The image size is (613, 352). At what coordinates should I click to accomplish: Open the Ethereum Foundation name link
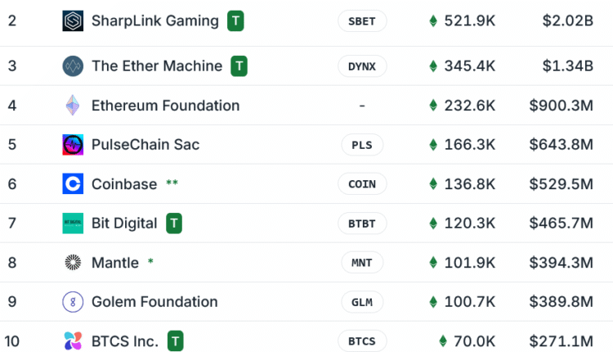click(165, 106)
